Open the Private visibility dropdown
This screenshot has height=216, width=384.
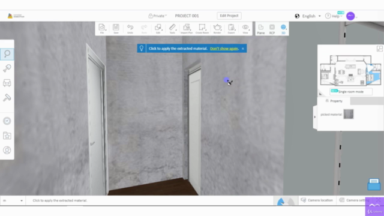pyautogui.click(x=157, y=16)
